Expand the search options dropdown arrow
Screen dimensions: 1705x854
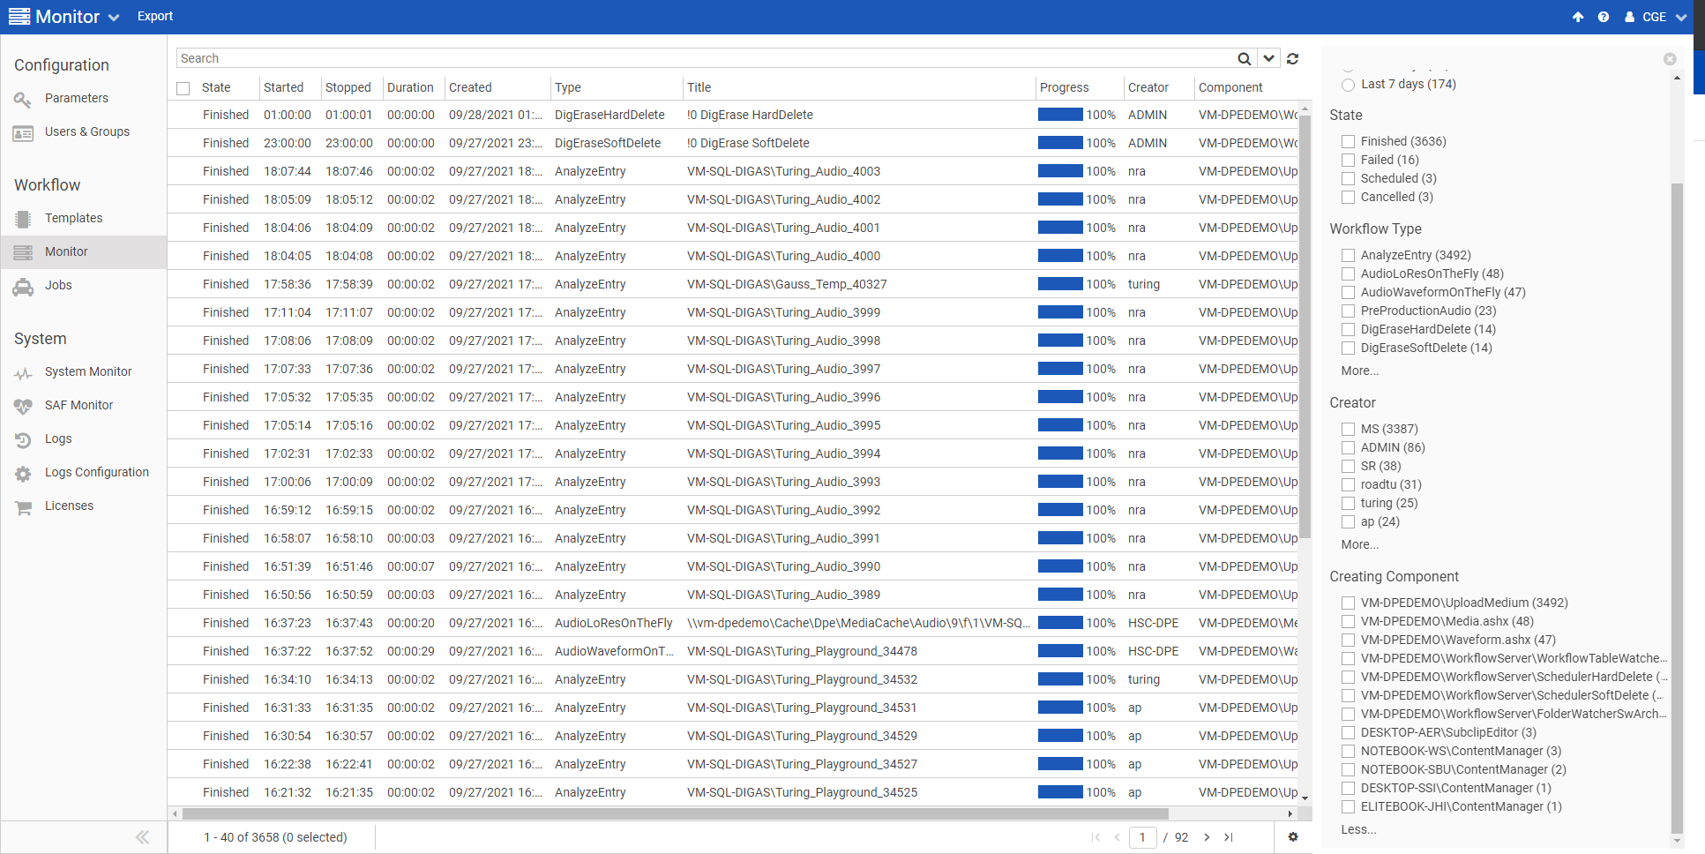pos(1268,58)
